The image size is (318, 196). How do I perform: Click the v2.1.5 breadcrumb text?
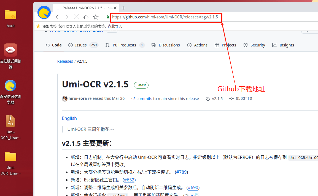(x=82, y=61)
